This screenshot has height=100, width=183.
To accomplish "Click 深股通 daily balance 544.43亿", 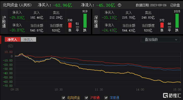I will (x=129, y=30).
